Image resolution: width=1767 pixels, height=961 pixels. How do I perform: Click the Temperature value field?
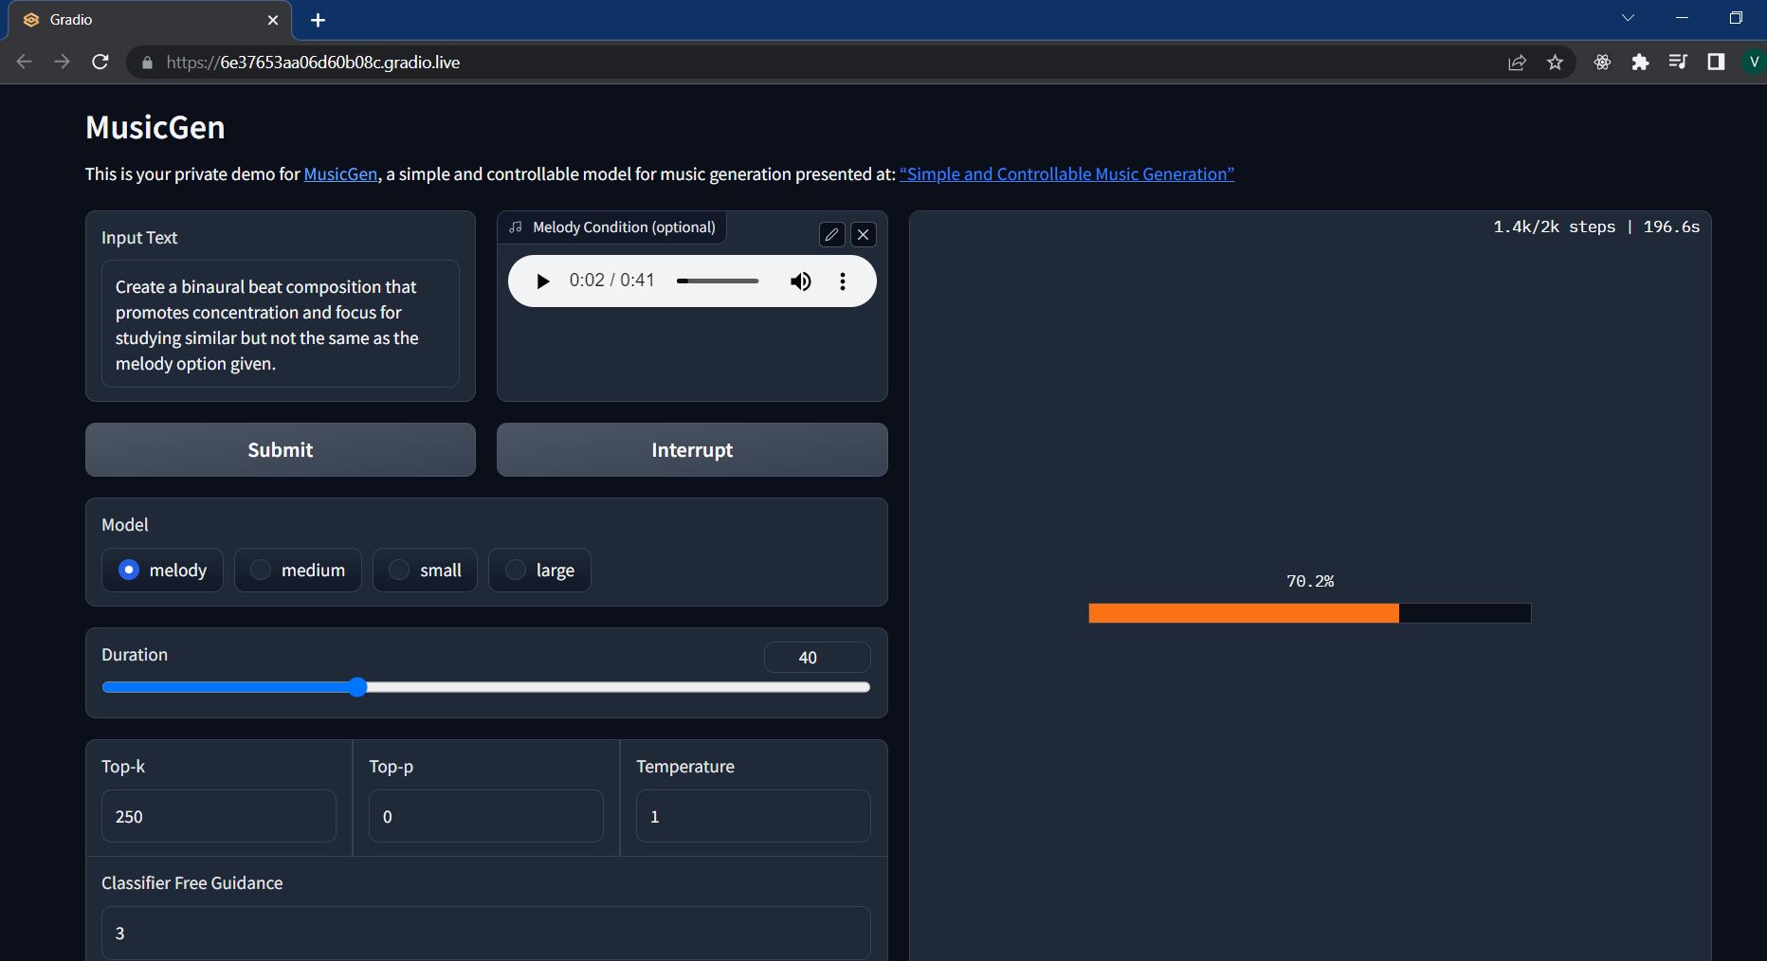click(754, 816)
